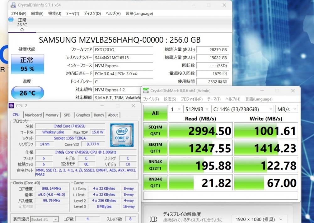This screenshot has width=314, height=223.
Task: Switch to the Bench tab in CPU-Z
Action: pyautogui.click(x=99, y=115)
